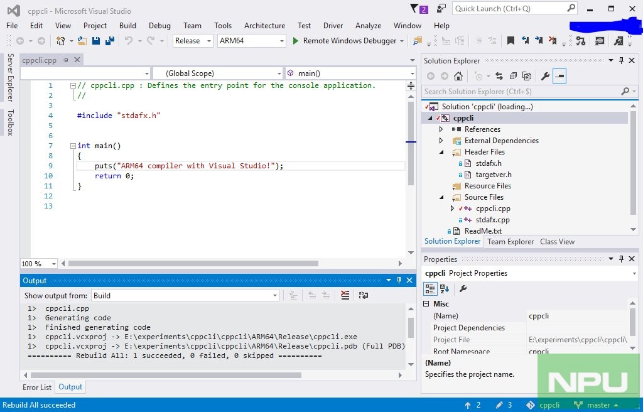Click the Categorized view icon in Properties
The width and height of the screenshot is (643, 412).
tap(430, 288)
